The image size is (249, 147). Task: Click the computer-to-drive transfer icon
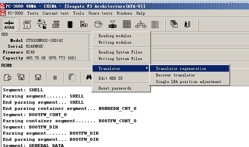[x=42, y=24]
